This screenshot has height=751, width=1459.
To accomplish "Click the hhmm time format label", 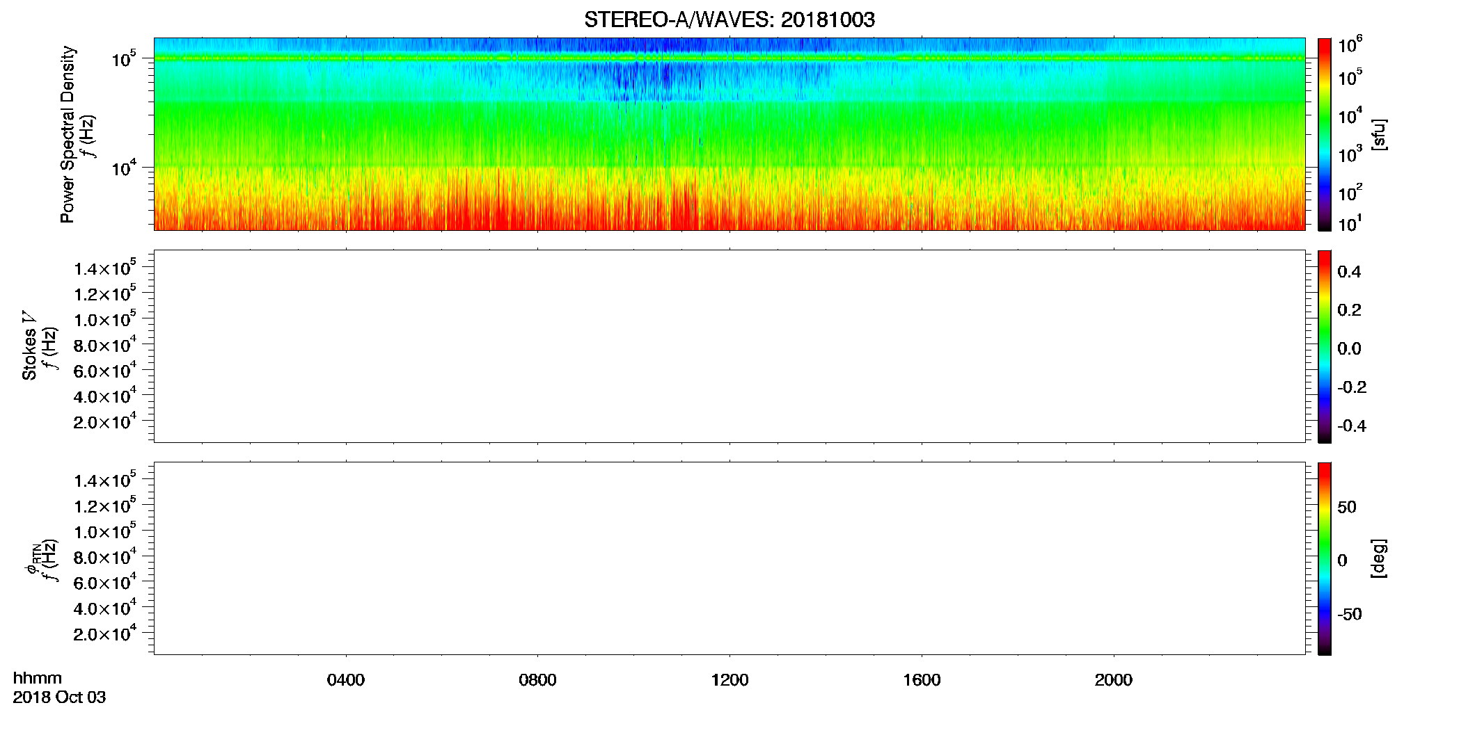I will click(38, 679).
